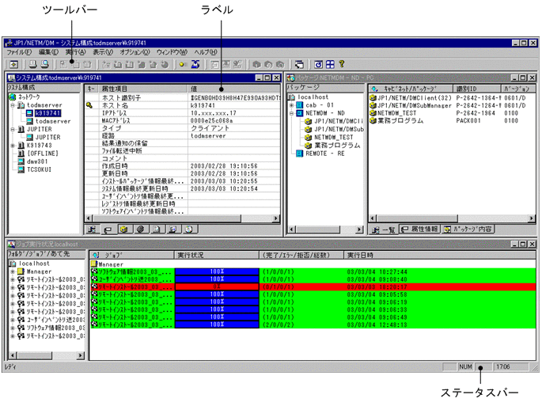The width and height of the screenshot is (542, 402).
Task: Expand the REMOTE - RE package node
Action: [x=292, y=154]
